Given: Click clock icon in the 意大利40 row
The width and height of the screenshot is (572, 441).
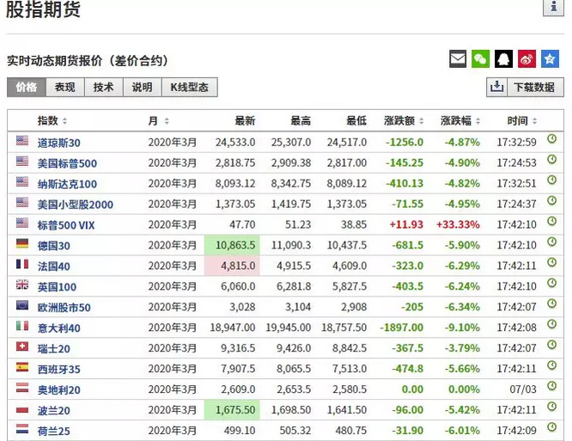Looking at the screenshot, I should tap(552, 324).
